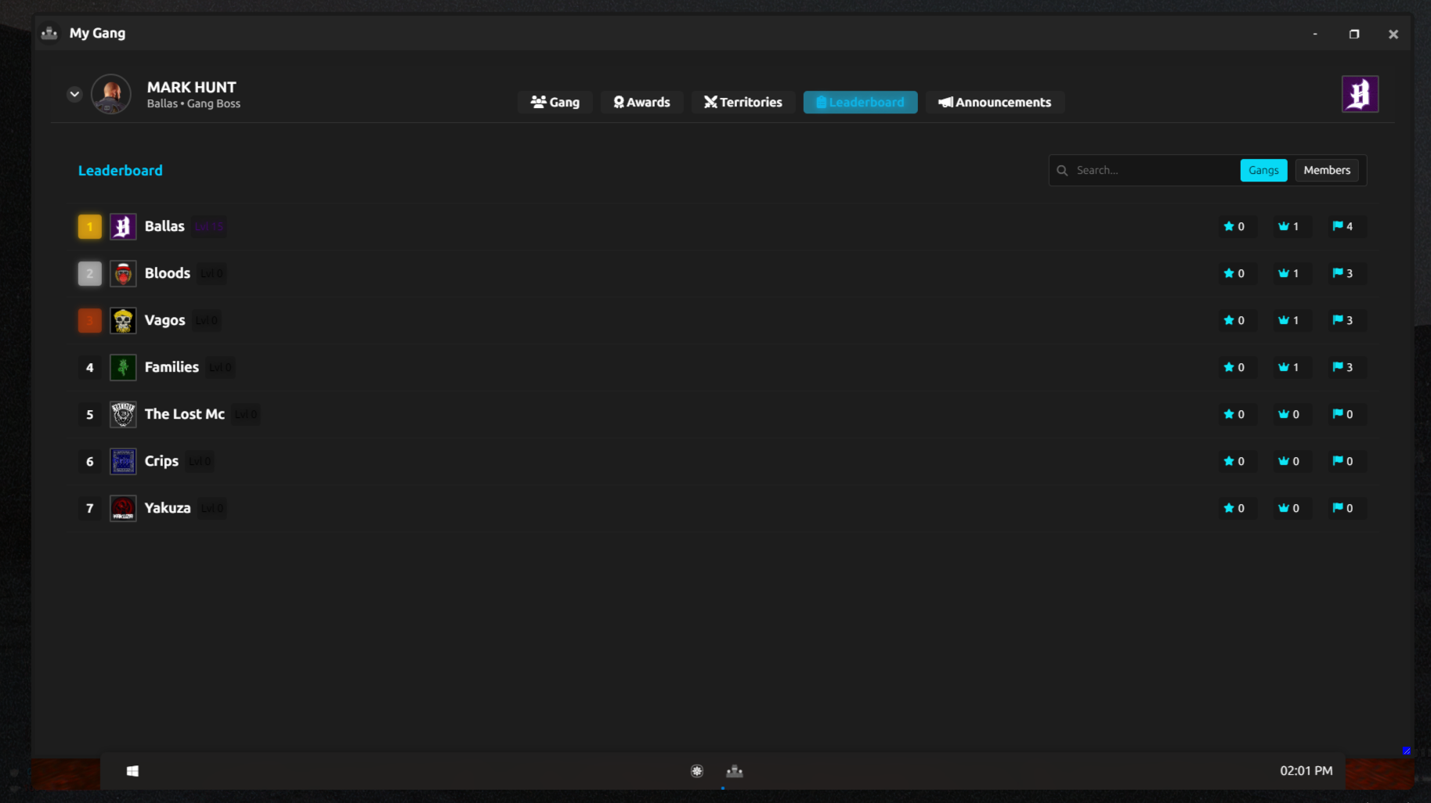Toggle leaderboard view to Gangs

coord(1263,170)
